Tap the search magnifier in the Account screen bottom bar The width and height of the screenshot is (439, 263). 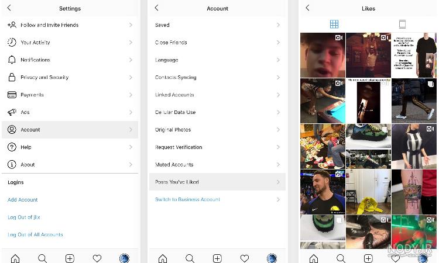click(x=190, y=258)
